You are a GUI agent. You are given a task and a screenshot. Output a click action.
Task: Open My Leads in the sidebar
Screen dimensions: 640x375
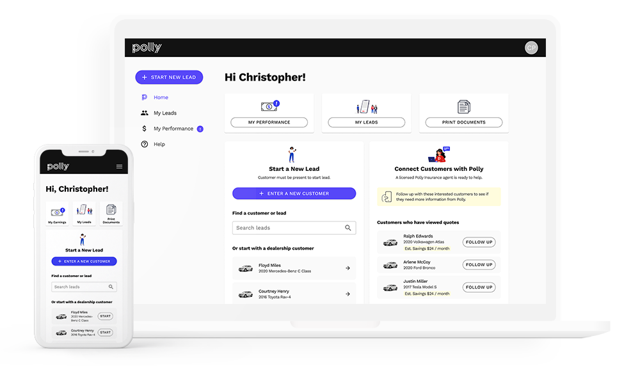click(164, 113)
